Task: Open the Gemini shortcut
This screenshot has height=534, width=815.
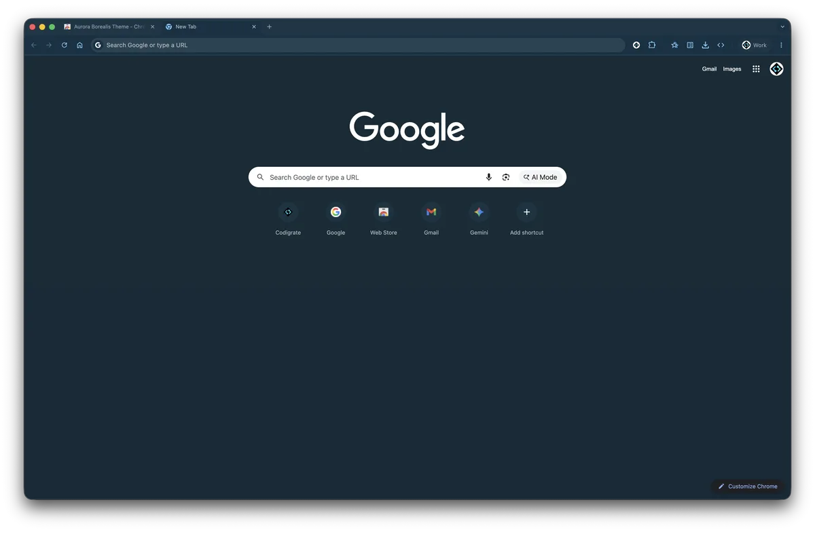Action: pos(479,219)
